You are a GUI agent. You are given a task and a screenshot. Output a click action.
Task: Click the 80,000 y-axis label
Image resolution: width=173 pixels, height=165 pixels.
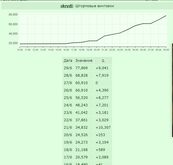(x=13, y=15)
